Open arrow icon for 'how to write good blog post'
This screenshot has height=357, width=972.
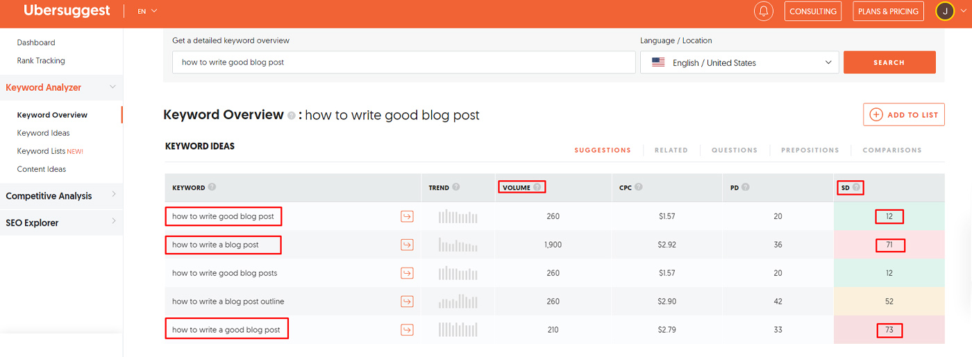tap(407, 217)
